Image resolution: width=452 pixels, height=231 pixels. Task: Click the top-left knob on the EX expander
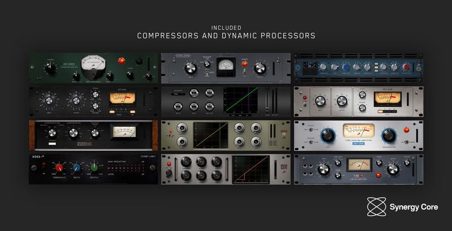click(x=181, y=128)
